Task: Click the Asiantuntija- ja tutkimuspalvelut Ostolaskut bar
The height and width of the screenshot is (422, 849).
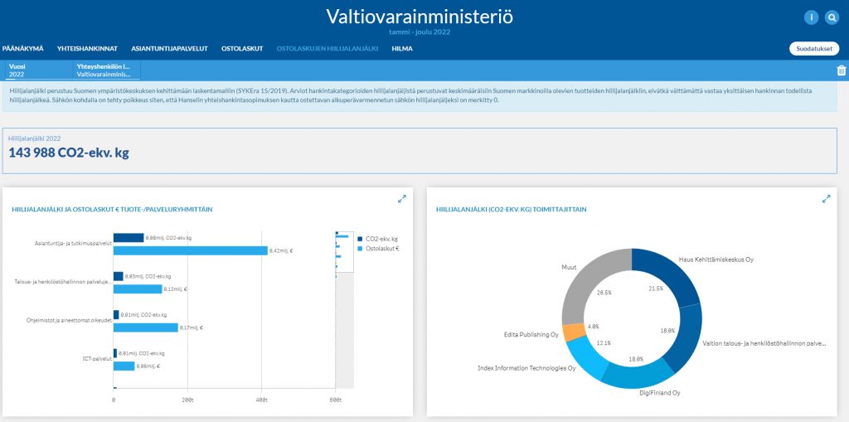Action: pos(190,250)
